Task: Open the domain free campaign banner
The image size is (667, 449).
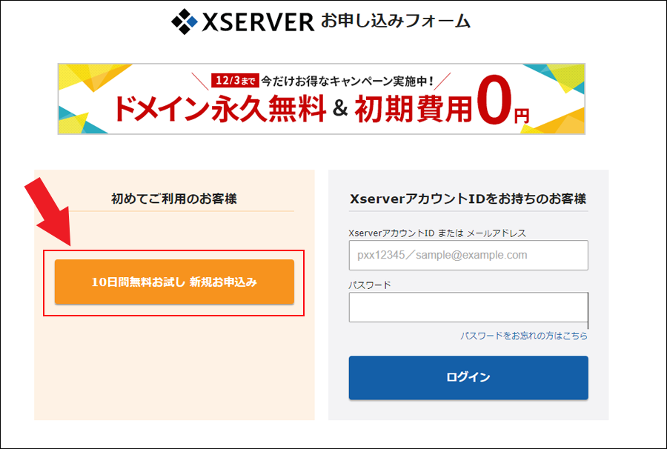Action: pyautogui.click(x=322, y=99)
